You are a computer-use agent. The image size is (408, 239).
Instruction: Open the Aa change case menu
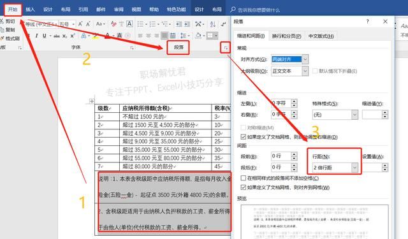[101, 24]
